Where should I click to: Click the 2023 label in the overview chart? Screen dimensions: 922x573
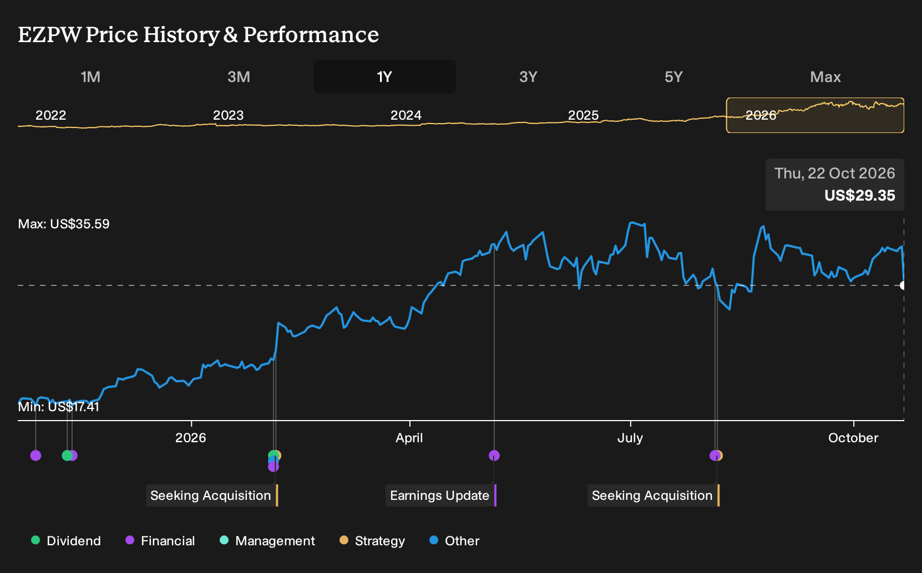tap(228, 115)
